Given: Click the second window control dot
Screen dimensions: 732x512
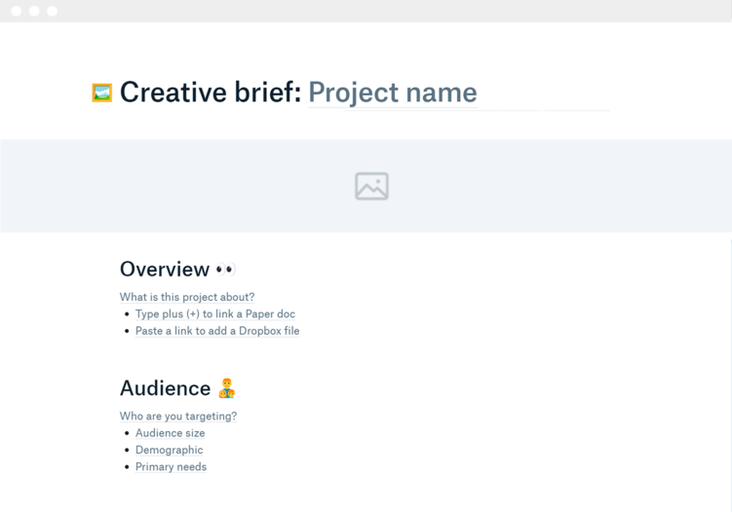Looking at the screenshot, I should 34,11.
